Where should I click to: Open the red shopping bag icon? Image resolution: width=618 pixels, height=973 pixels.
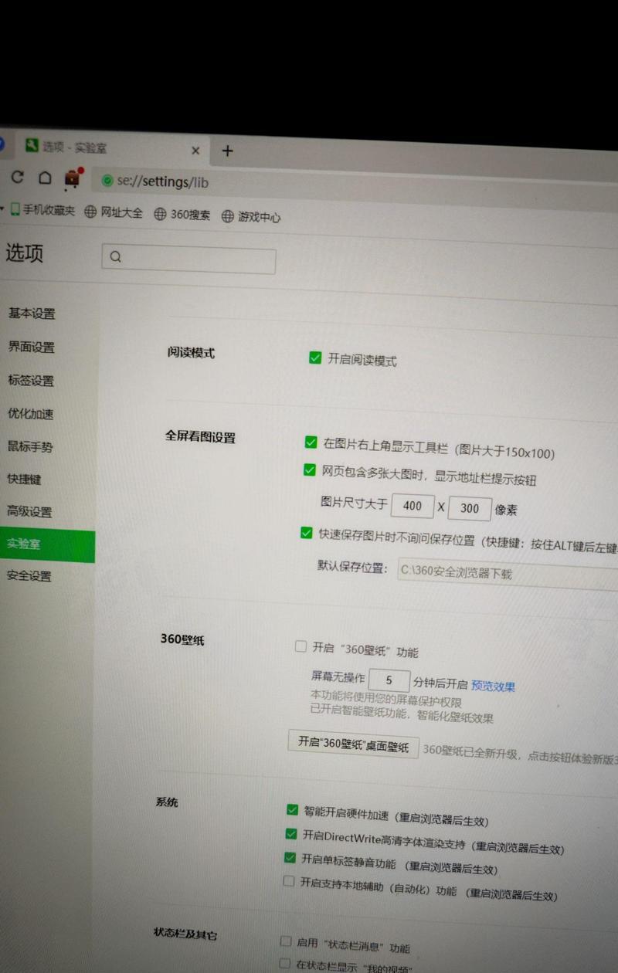click(72, 178)
